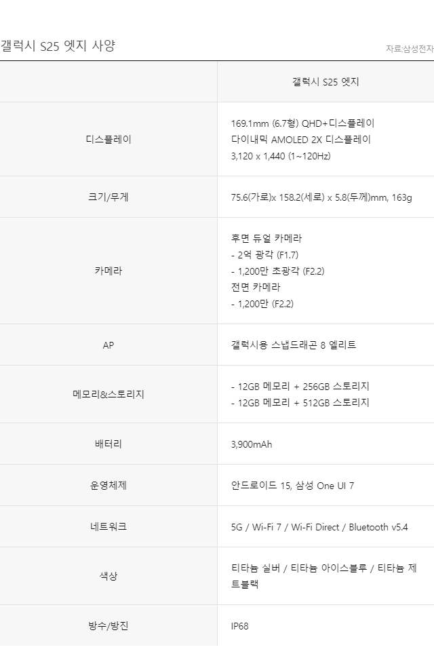Image resolution: width=434 pixels, height=662 pixels.
Task: Click the 'IP68' rating value
Action: tap(240, 626)
